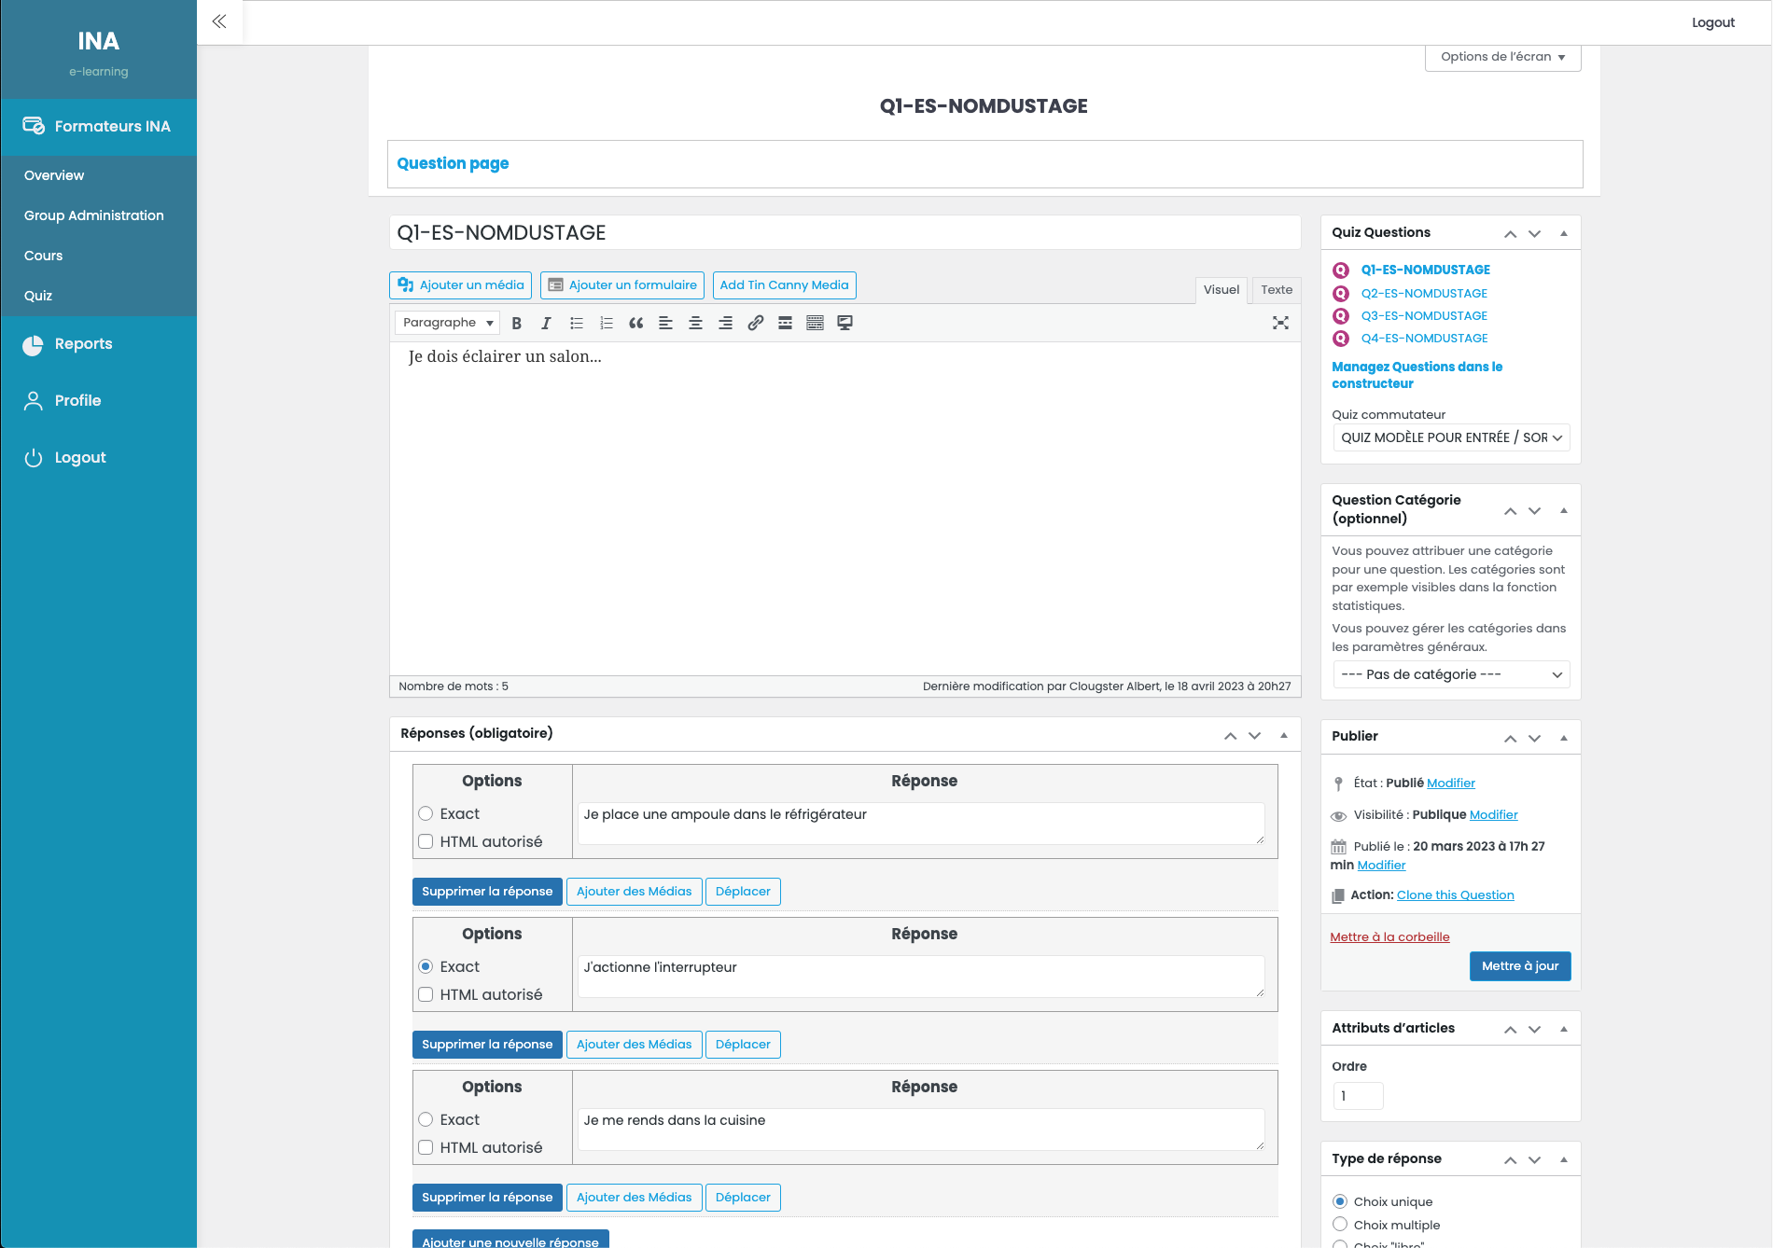Click the Mettre à jour button

[1519, 965]
